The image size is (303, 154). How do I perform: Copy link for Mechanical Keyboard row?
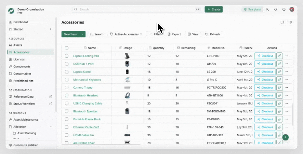point(279,80)
